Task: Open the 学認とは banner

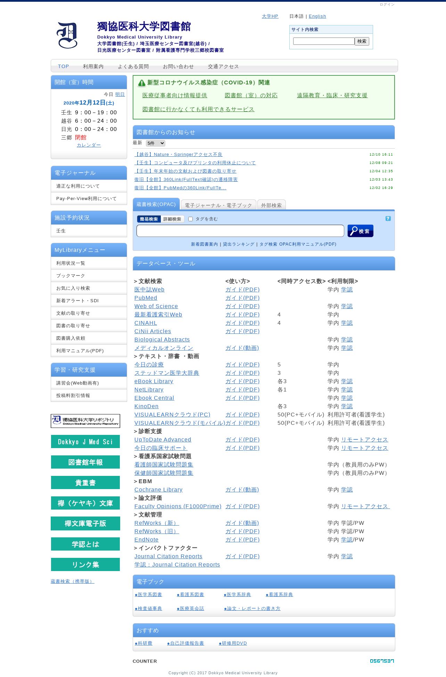Action: pyautogui.click(x=85, y=544)
